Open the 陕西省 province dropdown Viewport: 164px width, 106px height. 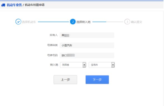73,65
